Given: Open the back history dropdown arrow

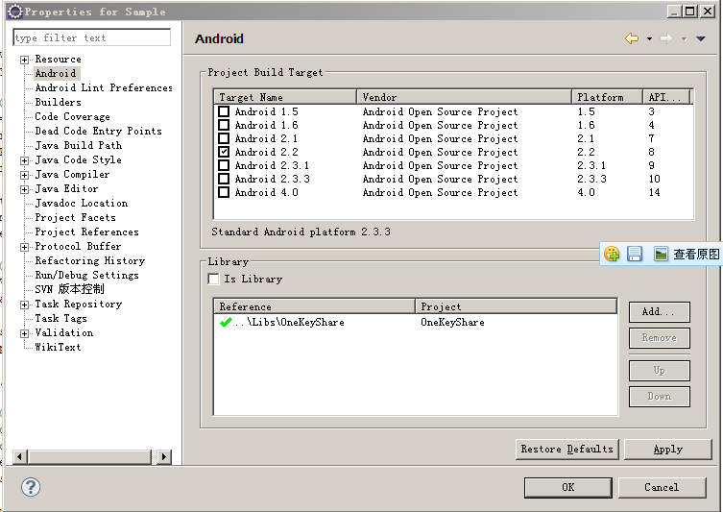Looking at the screenshot, I should (649, 39).
